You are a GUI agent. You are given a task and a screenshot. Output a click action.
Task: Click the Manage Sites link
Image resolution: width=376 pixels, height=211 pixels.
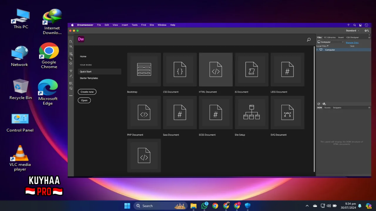click(352, 42)
